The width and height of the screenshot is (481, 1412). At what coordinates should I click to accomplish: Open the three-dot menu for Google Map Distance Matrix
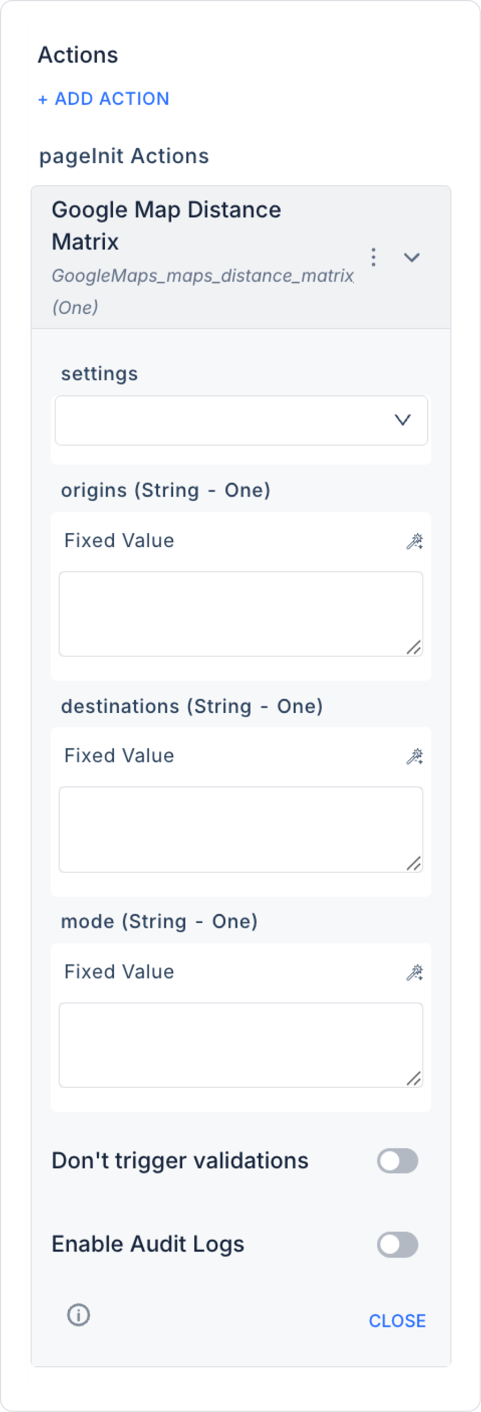pyautogui.click(x=373, y=257)
